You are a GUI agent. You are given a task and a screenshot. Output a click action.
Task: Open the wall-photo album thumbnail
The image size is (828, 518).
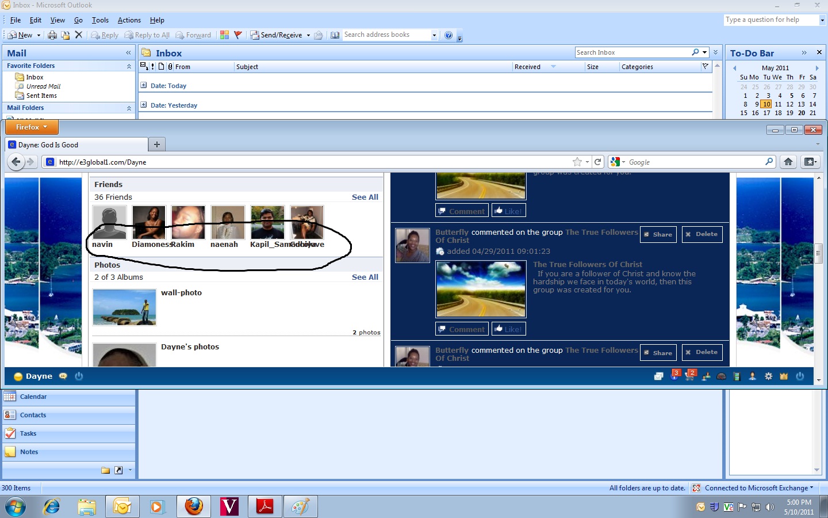coord(124,307)
